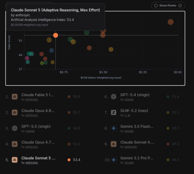Click the info icon beside Show Pareto
Image resolution: width=194 pixels, height=174 pixels.
(x=180, y=5)
